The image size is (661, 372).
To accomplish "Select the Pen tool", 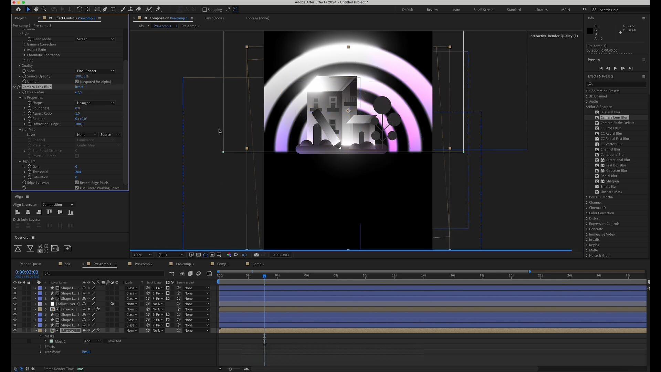I will point(105,9).
